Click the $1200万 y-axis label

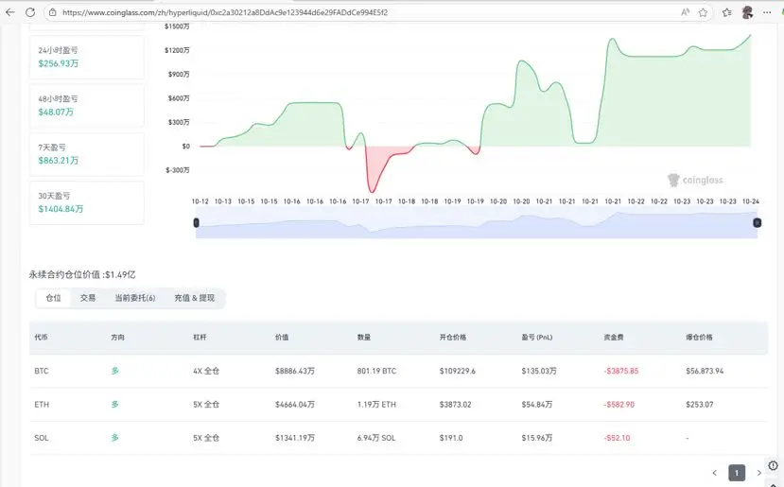pos(177,50)
